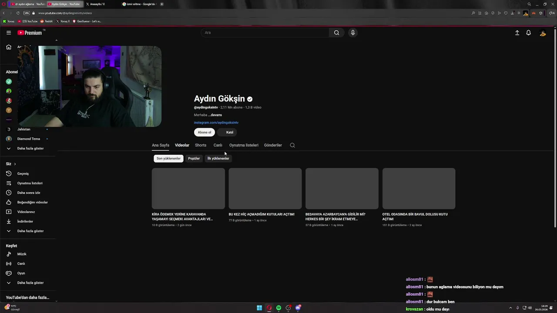Screen dimensions: 557x313
Task: Select the Son yüklenenler filter chip
Action: point(168,158)
